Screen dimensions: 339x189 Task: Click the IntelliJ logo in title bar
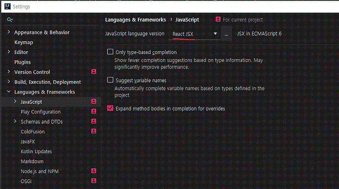click(8, 7)
